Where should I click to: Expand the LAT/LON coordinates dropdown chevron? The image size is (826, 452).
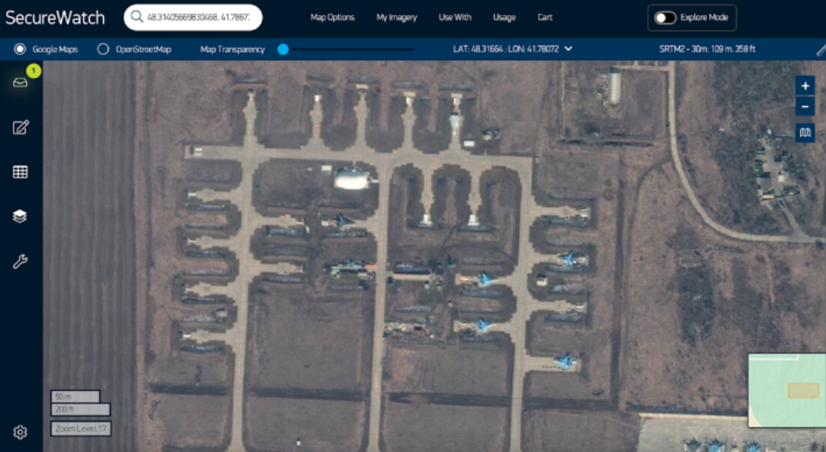click(568, 49)
